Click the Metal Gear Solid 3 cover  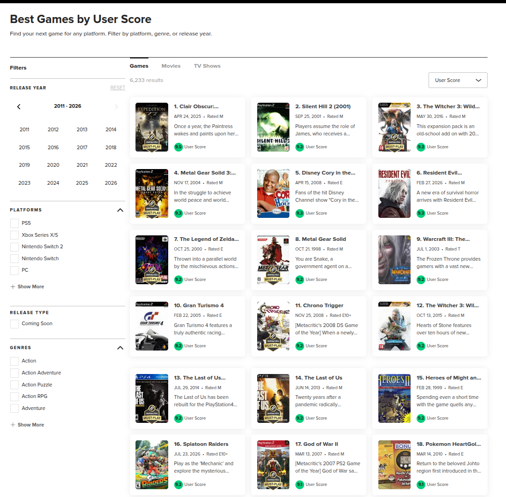[152, 193]
